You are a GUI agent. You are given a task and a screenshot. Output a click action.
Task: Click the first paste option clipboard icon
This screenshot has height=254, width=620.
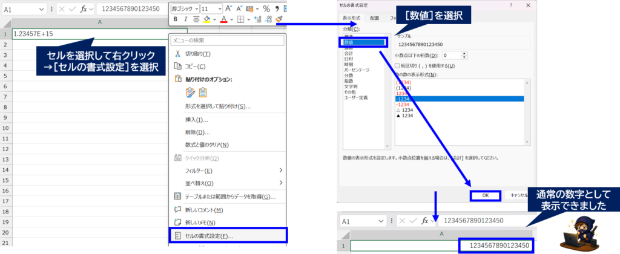(x=190, y=93)
